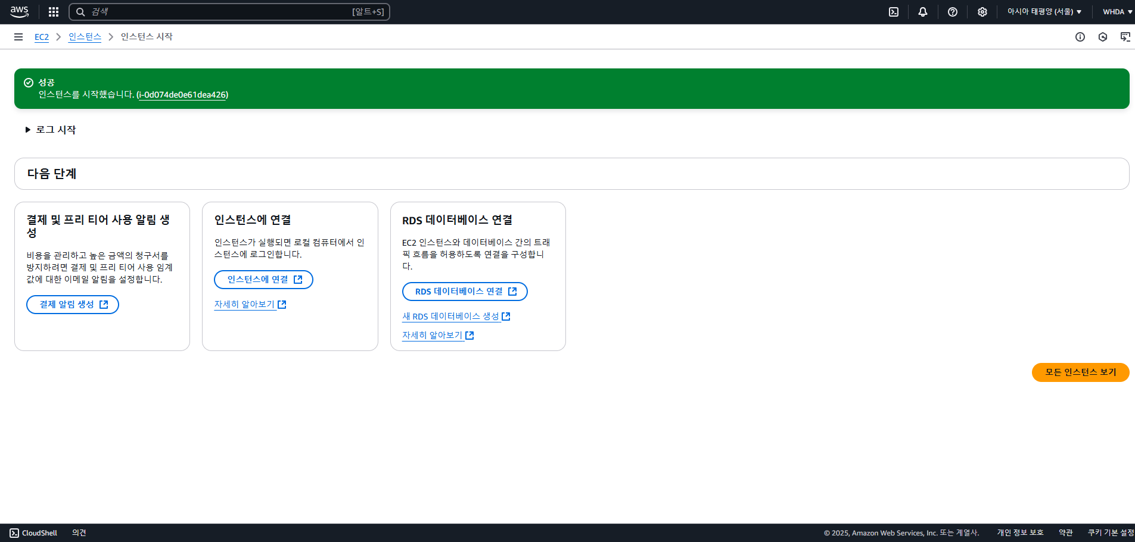Image resolution: width=1135 pixels, height=542 pixels.
Task: Launch CloudShell from the top bar icon
Action: tap(894, 12)
